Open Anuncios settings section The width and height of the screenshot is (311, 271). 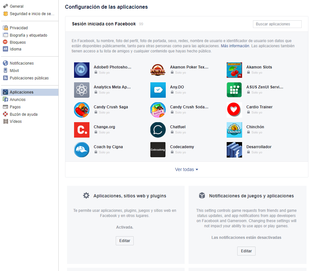click(18, 100)
